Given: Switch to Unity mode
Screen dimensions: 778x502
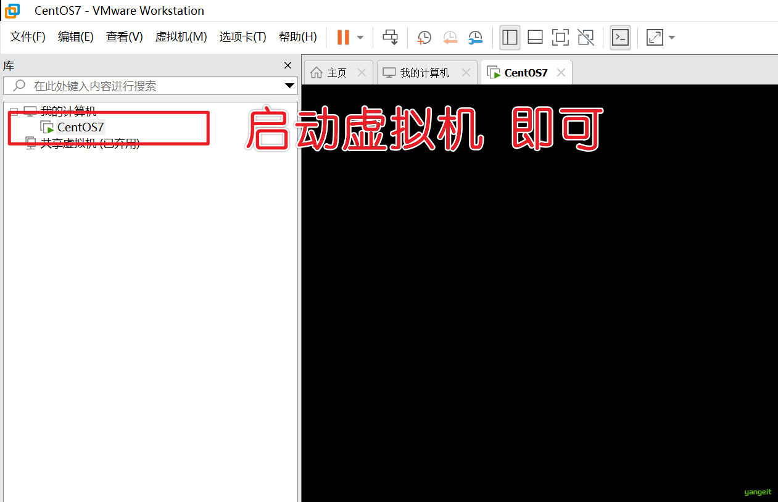Looking at the screenshot, I should (x=586, y=38).
